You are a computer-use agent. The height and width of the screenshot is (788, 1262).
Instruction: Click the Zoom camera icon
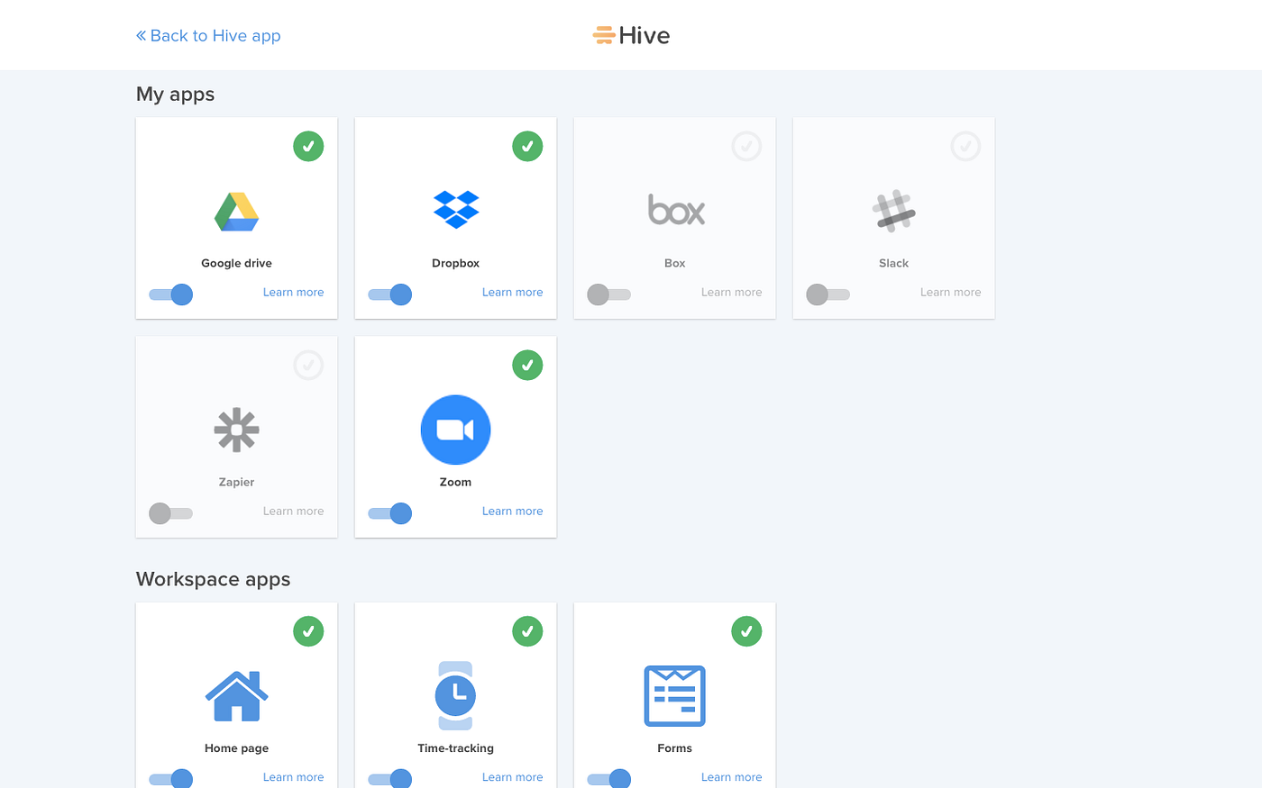455,430
